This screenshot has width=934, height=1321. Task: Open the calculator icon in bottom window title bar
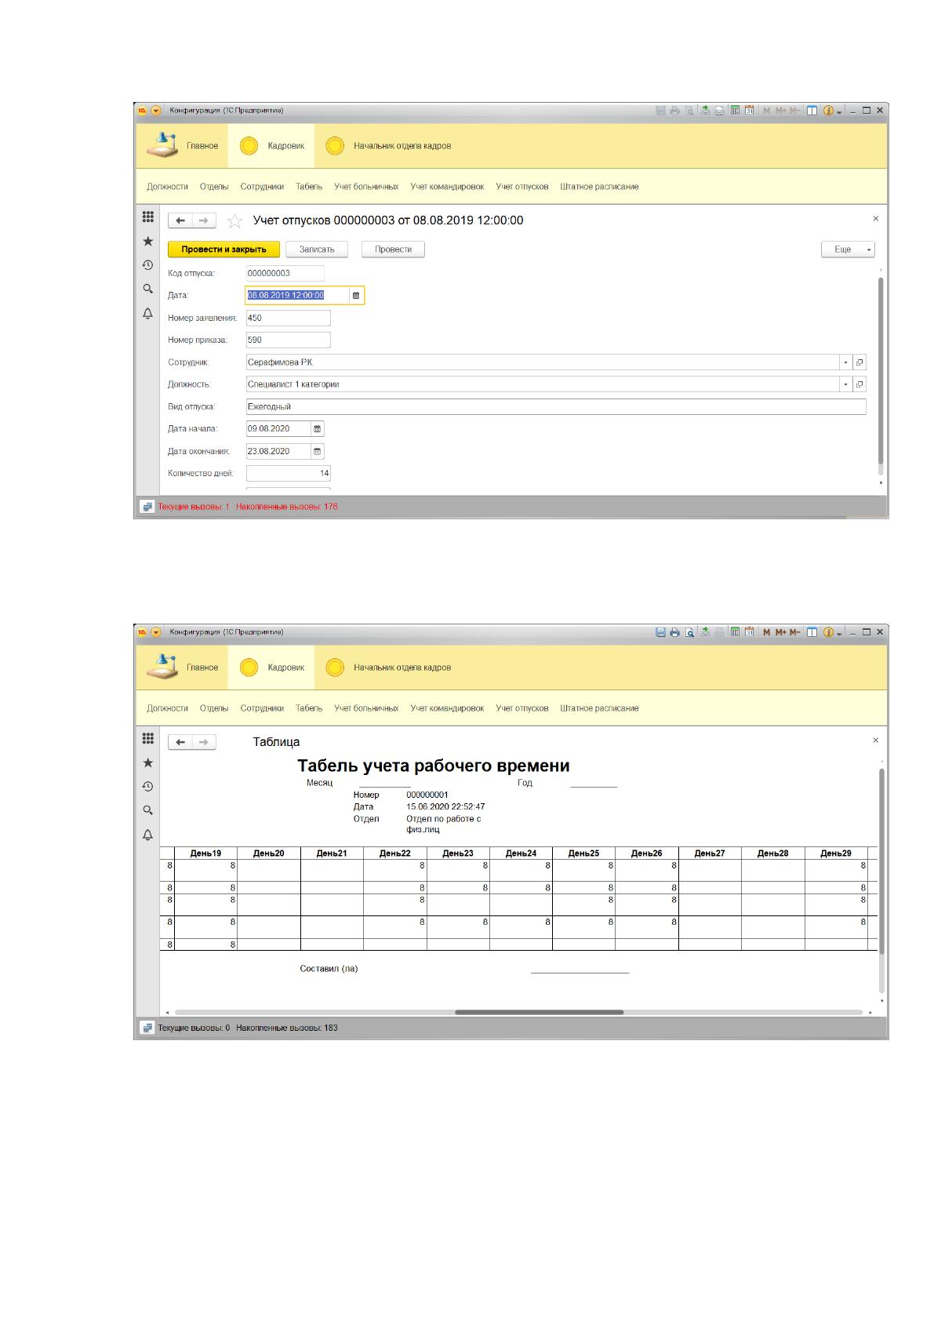(x=735, y=632)
